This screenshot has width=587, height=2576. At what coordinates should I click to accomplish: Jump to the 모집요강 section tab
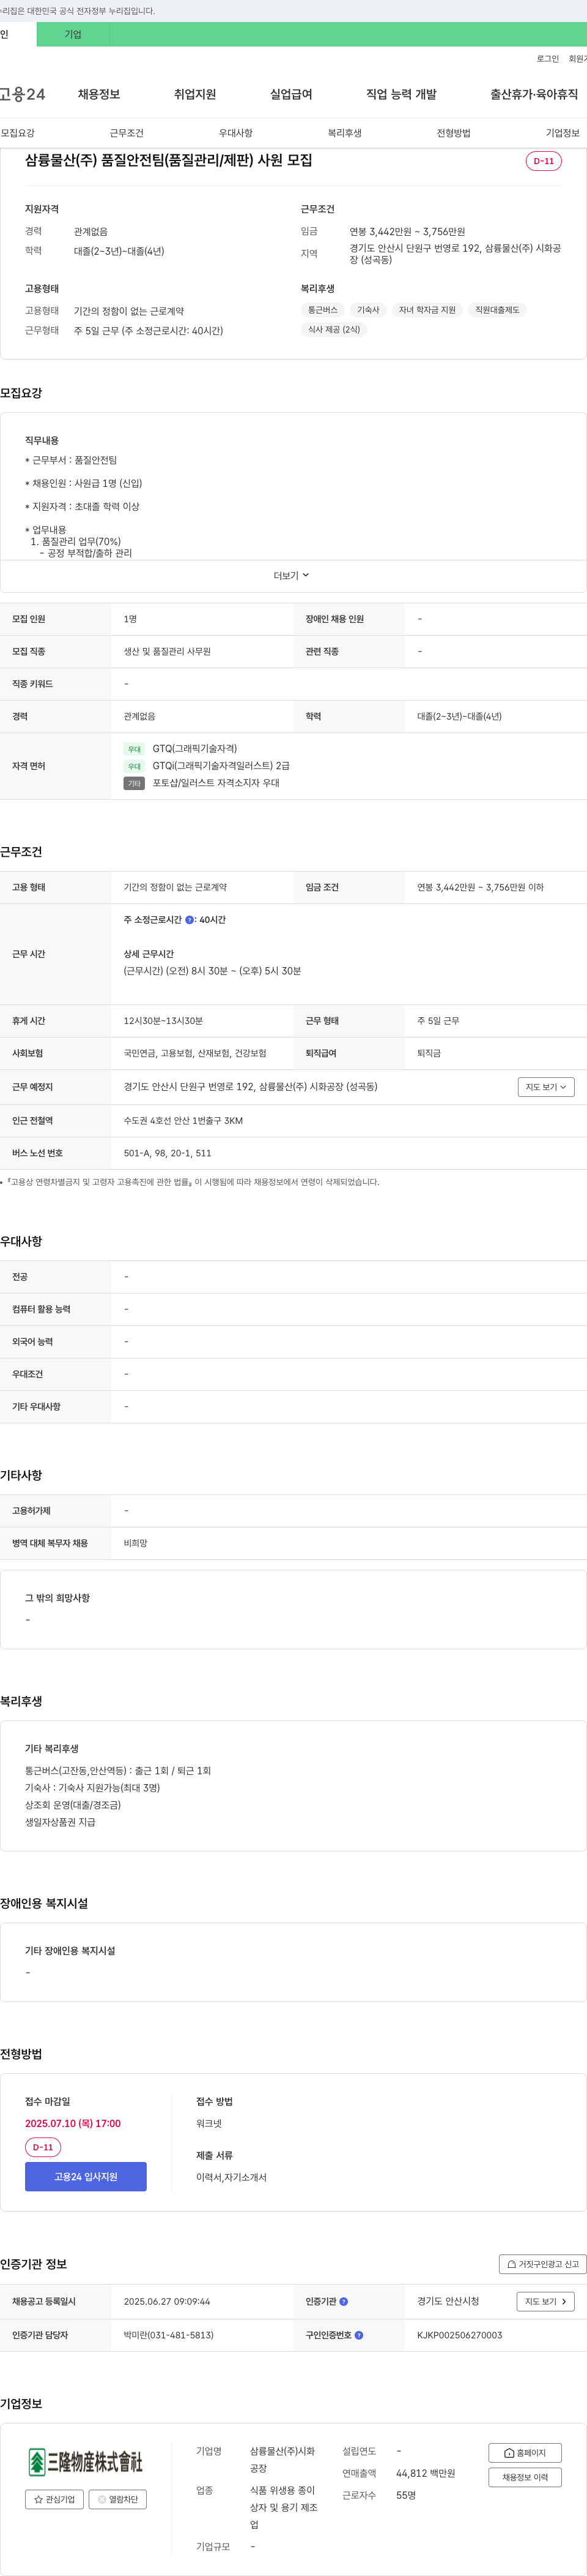(18, 133)
